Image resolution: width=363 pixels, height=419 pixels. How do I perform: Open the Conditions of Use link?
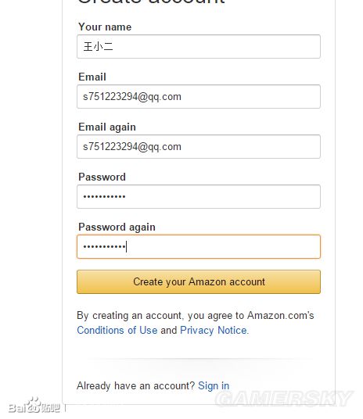tap(117, 331)
